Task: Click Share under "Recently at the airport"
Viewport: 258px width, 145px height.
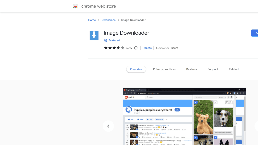Action: click(156, 130)
